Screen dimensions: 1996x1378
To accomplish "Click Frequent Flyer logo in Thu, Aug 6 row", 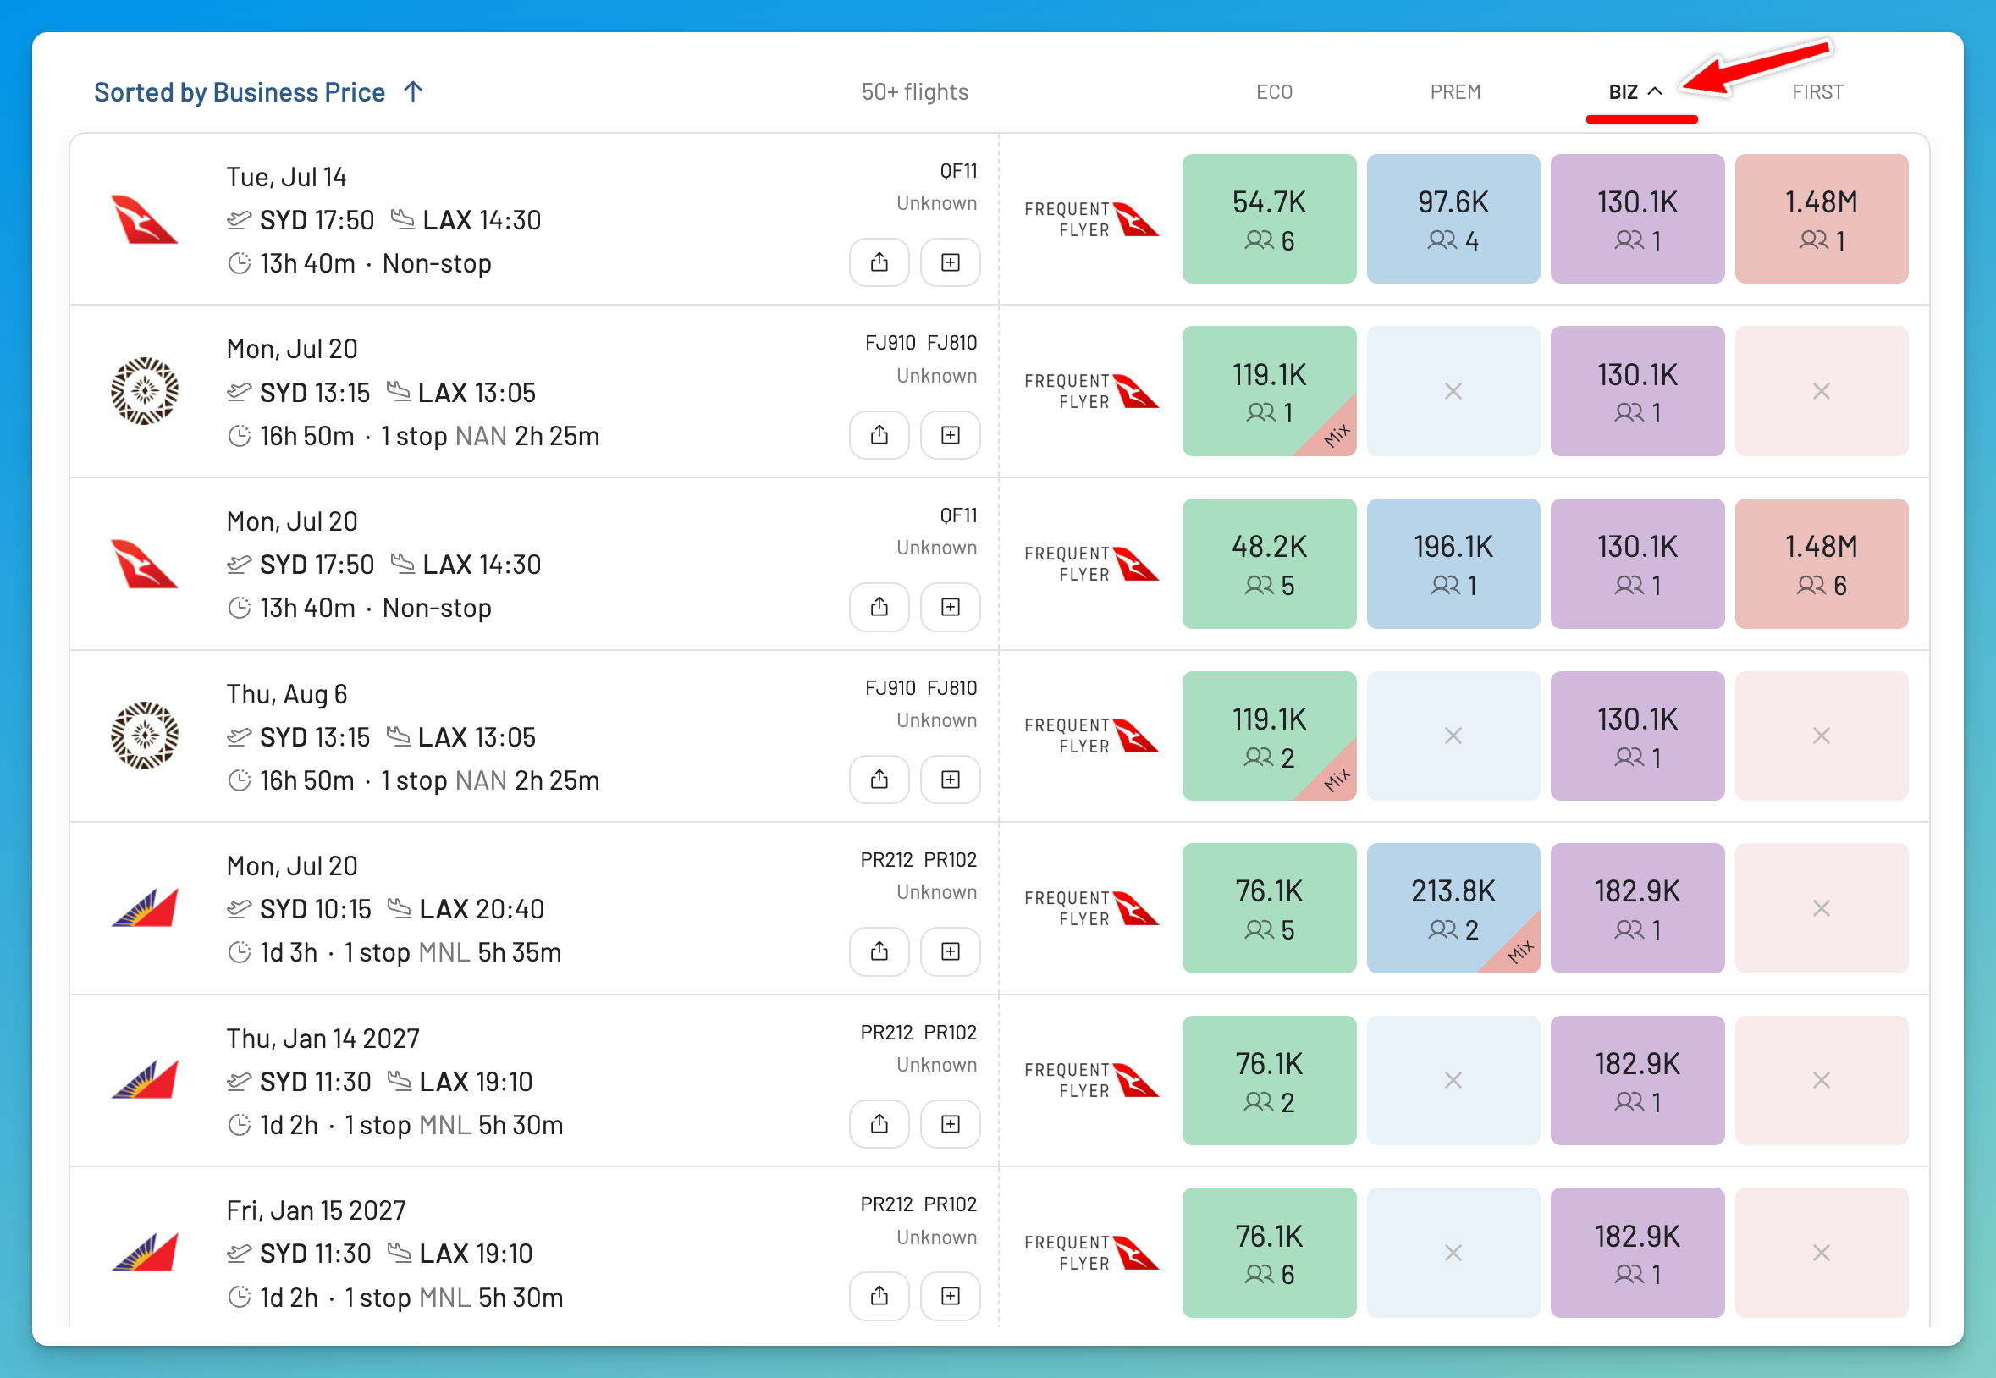I will coord(1091,736).
